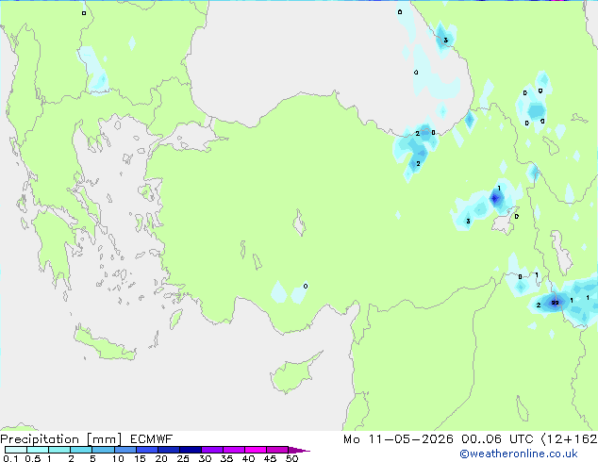Click the "Precipitation [mm]" title text
598x462 pixels.
[61, 439]
